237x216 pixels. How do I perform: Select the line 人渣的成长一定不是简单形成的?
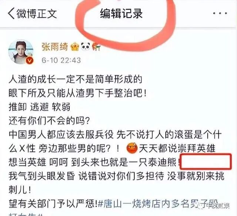(76, 79)
